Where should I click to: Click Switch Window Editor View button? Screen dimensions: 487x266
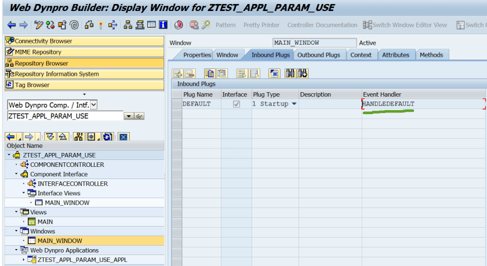tap(405, 25)
